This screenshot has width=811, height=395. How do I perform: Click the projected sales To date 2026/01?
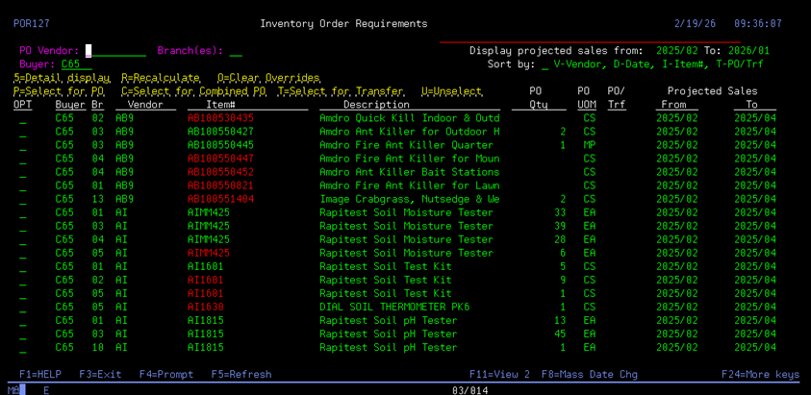750,51
